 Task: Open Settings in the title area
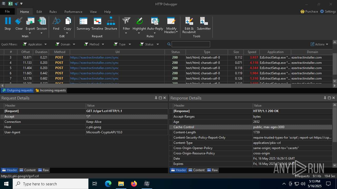tap(328, 12)
